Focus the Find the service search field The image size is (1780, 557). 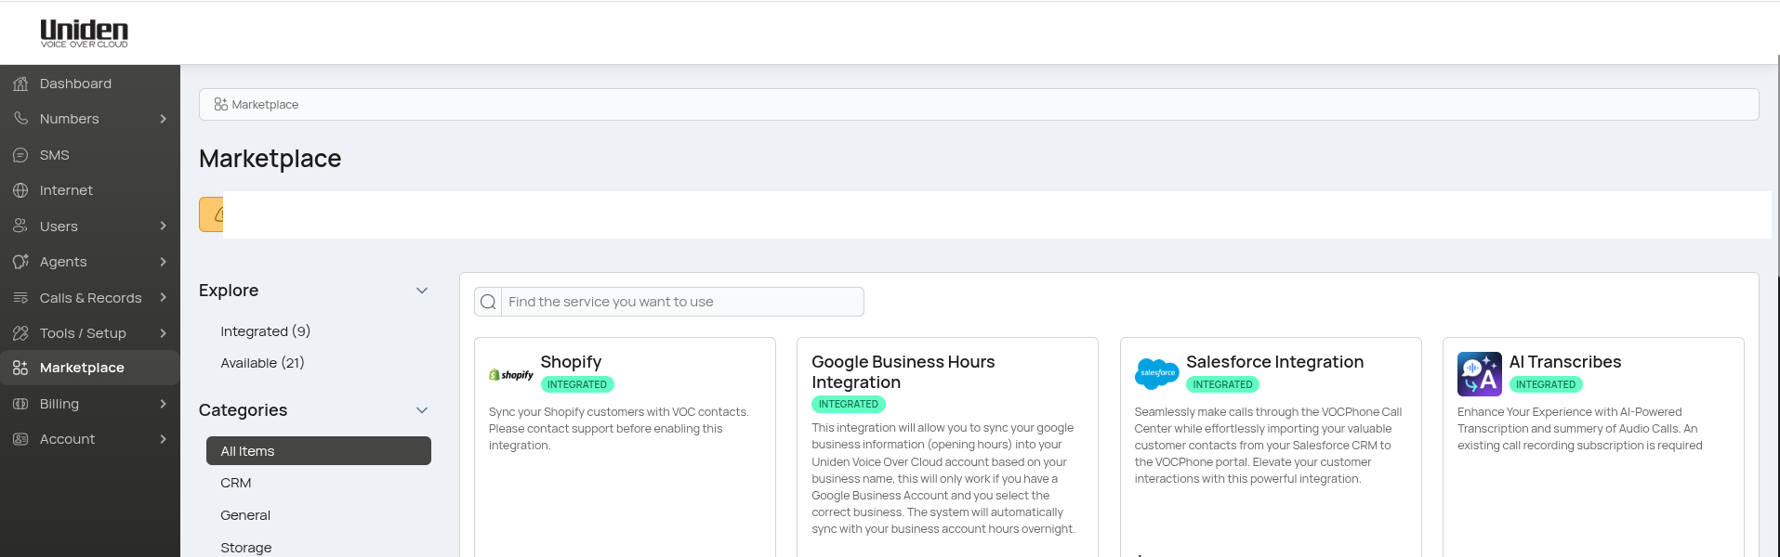coord(682,302)
